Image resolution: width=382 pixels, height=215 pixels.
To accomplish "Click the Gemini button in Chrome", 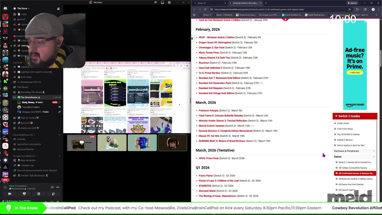I will (352, 3).
